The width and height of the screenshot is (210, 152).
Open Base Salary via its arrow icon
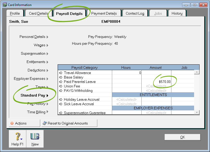point(61,77)
